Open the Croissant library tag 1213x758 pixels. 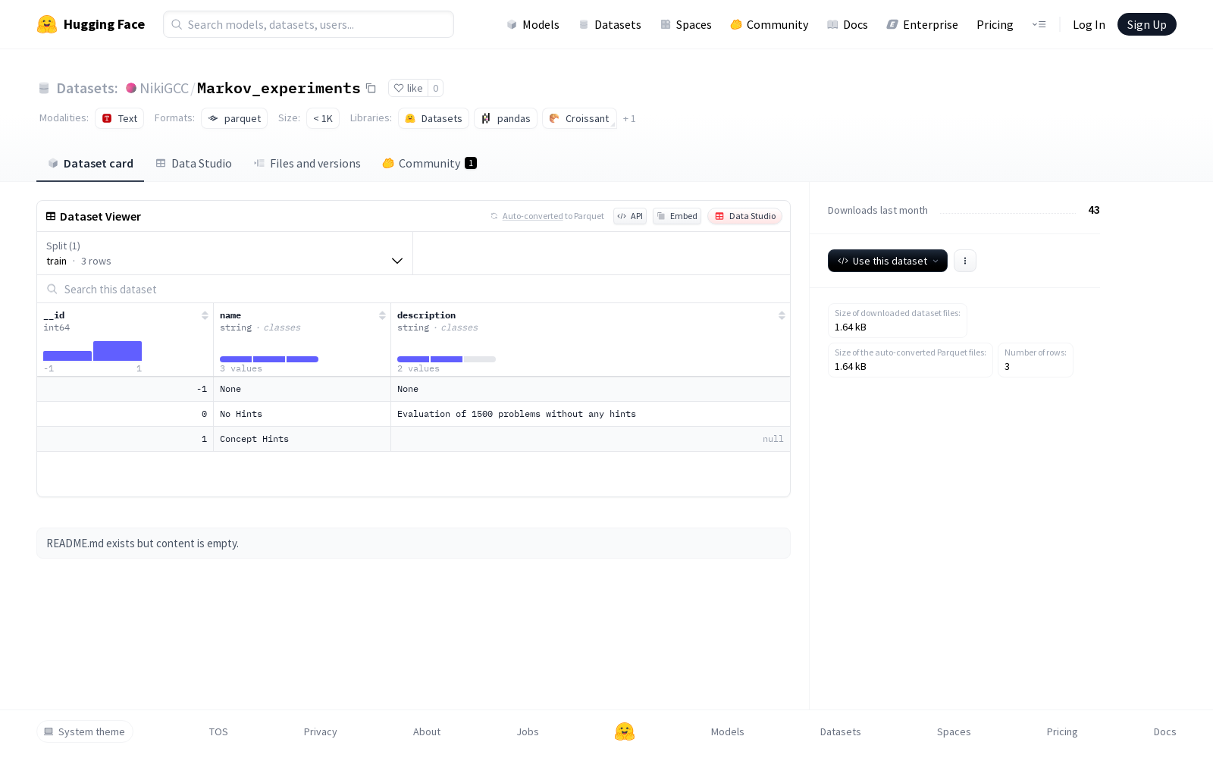(x=579, y=118)
